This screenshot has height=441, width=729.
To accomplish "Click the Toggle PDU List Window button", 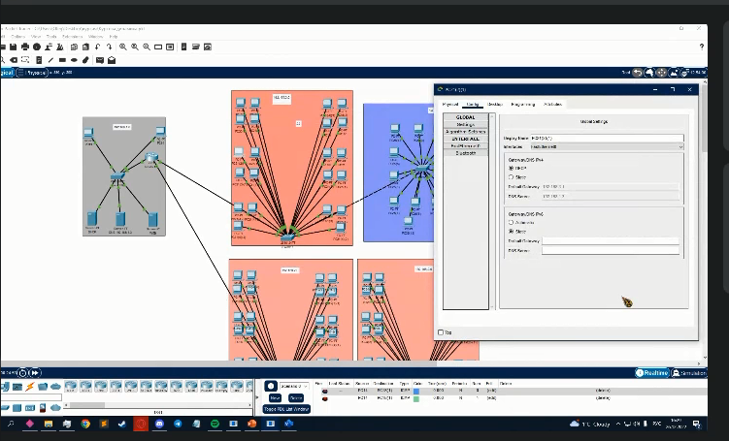I will 284,409.
